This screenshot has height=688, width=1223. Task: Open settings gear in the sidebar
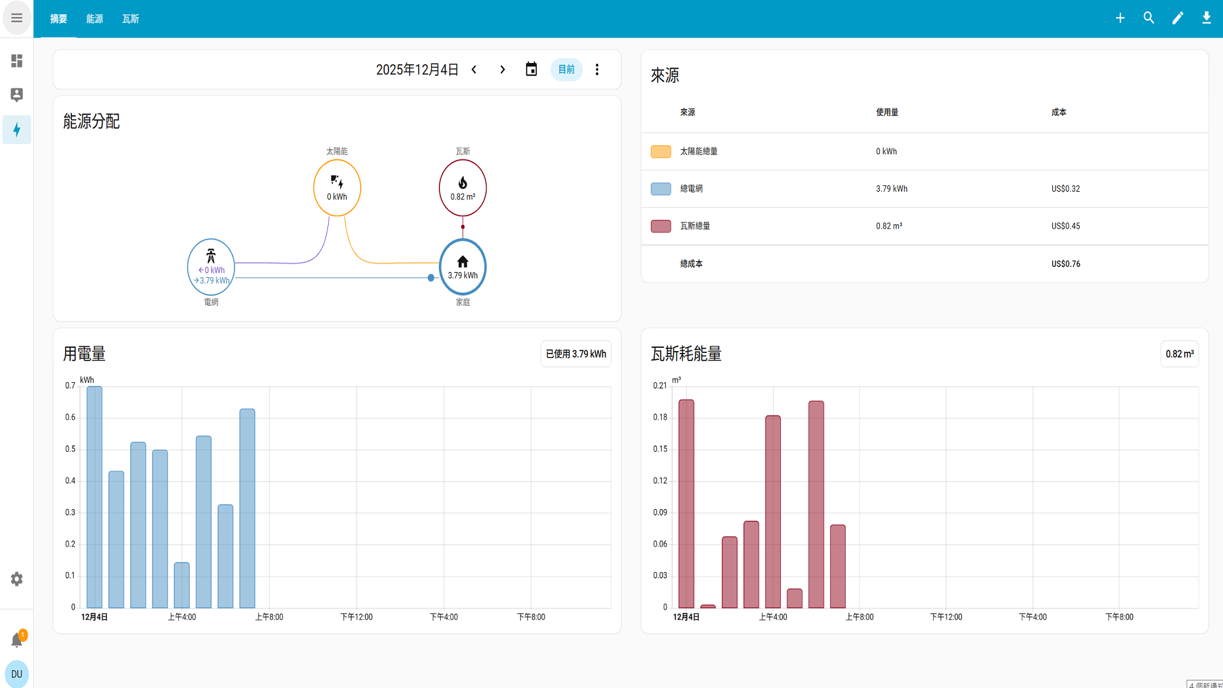17,579
